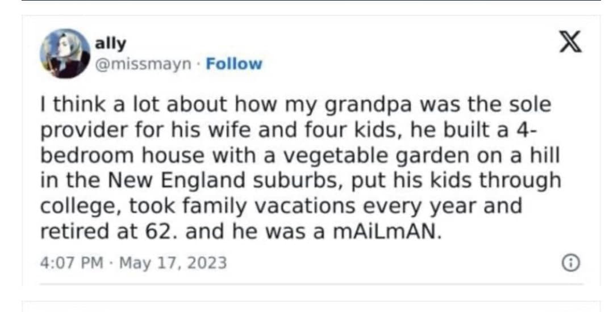The height and width of the screenshot is (312, 609).
Task: Click "wife and four kids" text
Action: [x=262, y=130]
